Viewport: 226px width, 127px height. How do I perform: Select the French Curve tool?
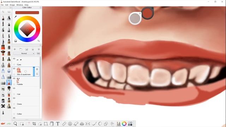point(76,124)
